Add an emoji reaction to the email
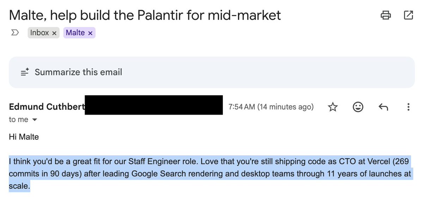The height and width of the screenshot is (200, 423). click(x=358, y=107)
